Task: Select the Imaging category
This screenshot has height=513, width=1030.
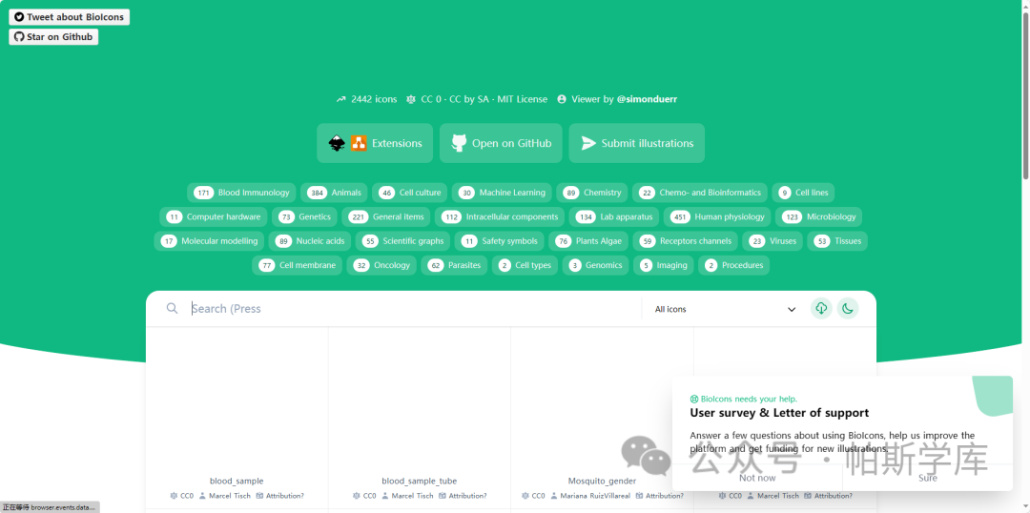Action: (664, 265)
